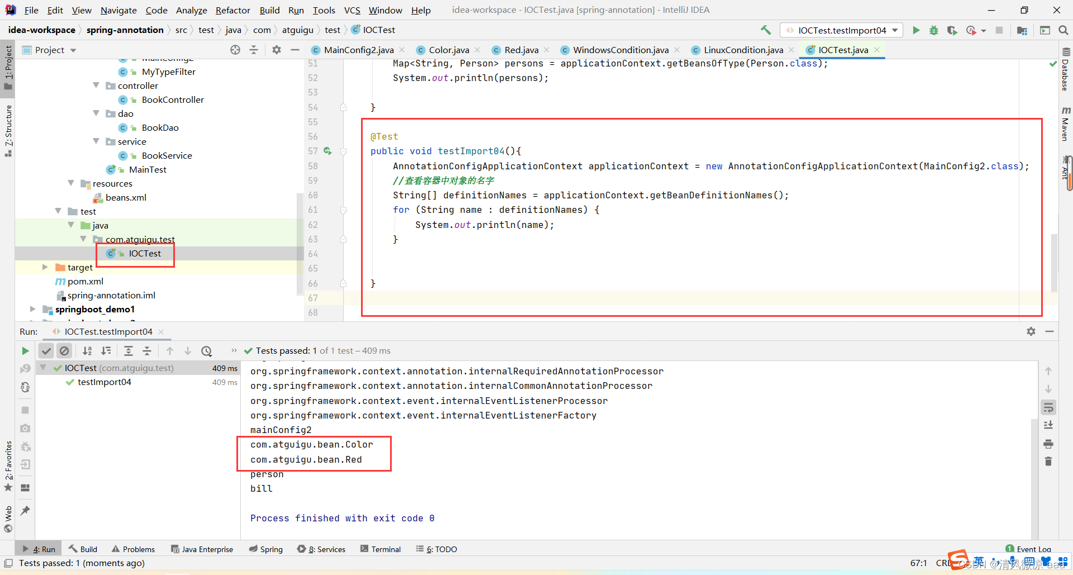This screenshot has height=575, width=1073.
Task: Toggle soft-wrap in console output
Action: click(1048, 407)
